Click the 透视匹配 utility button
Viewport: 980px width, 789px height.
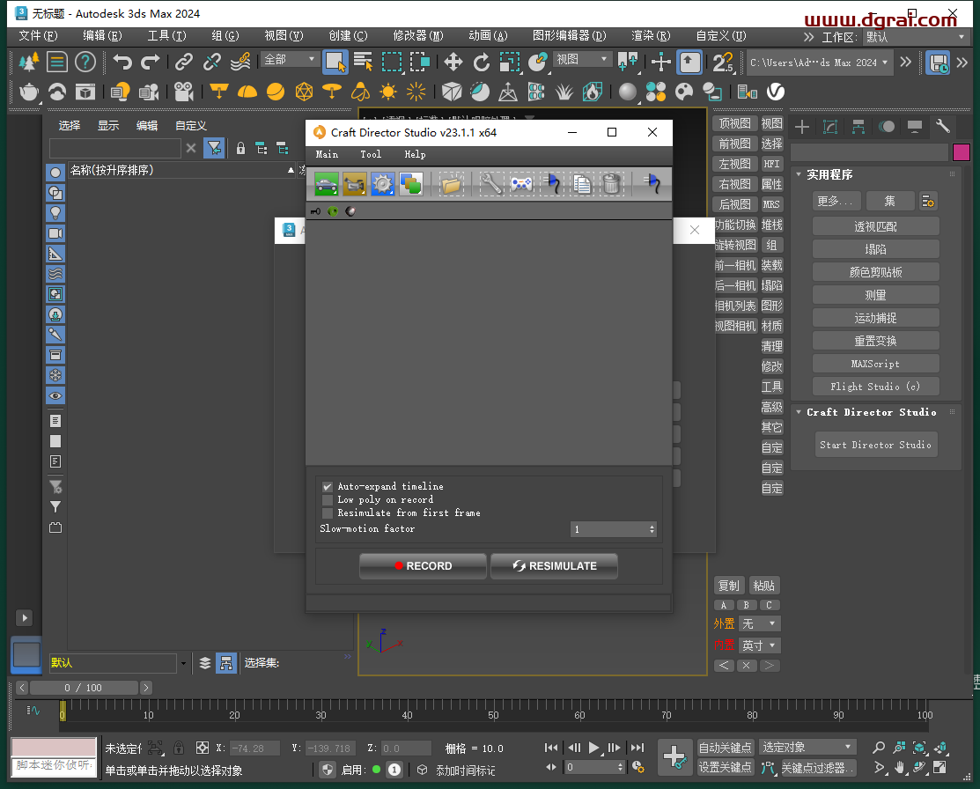pos(875,226)
